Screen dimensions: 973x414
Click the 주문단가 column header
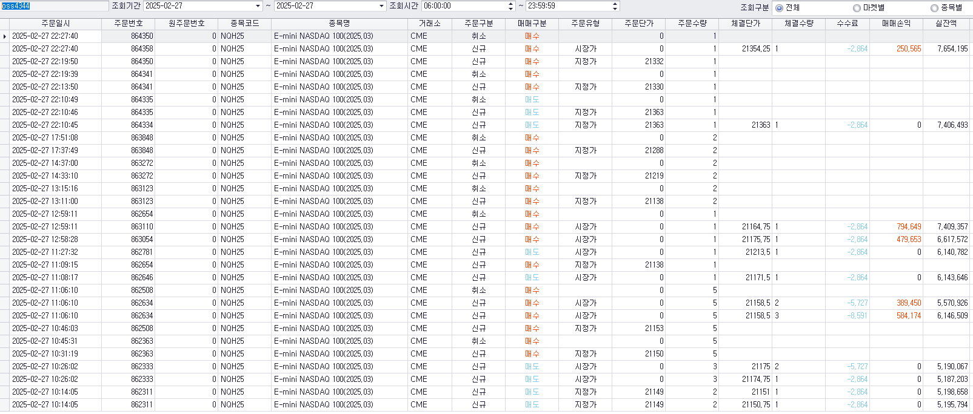point(639,24)
